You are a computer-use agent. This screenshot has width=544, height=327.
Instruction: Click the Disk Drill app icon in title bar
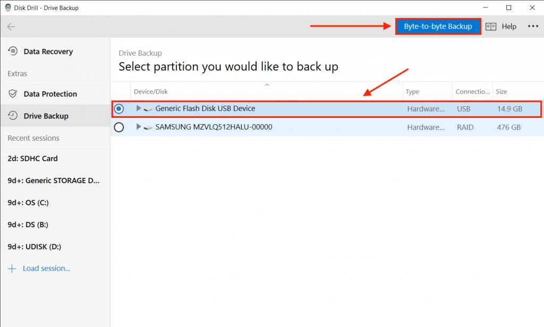tap(8, 7)
